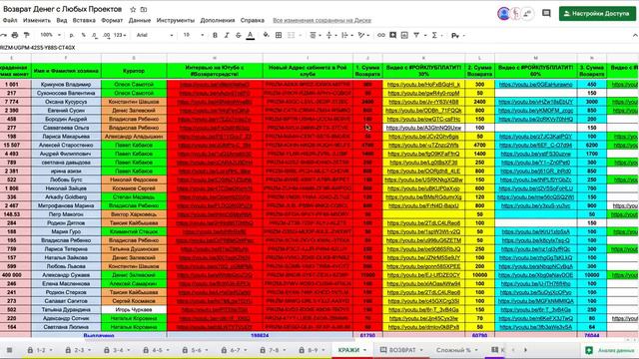Click 'Все изменения сохранены на Диске' link

coord(321,20)
